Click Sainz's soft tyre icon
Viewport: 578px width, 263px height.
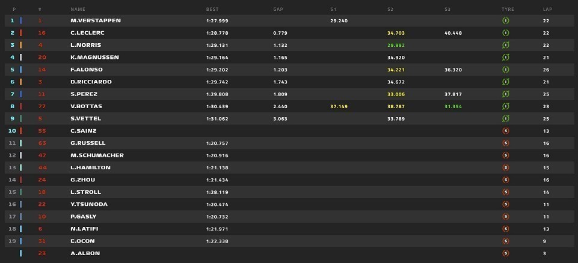pyautogui.click(x=506, y=130)
